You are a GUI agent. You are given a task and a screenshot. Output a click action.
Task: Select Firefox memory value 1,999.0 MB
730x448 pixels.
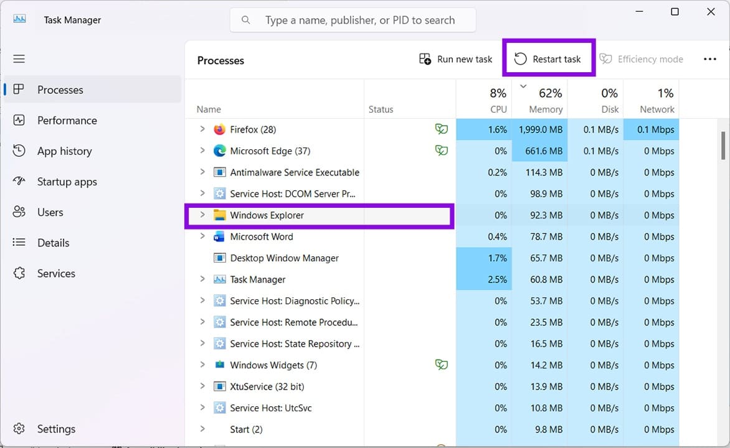coord(540,129)
